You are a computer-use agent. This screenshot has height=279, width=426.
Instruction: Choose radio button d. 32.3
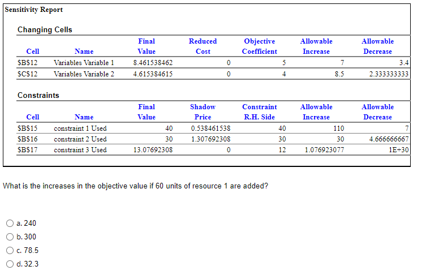click(x=10, y=264)
